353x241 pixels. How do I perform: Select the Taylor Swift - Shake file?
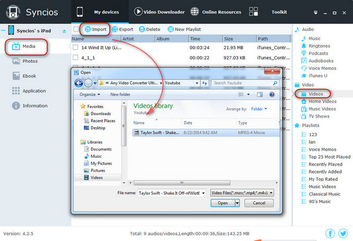click(x=206, y=133)
